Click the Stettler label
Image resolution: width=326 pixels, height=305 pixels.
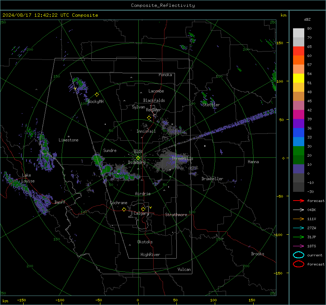coord(211,105)
